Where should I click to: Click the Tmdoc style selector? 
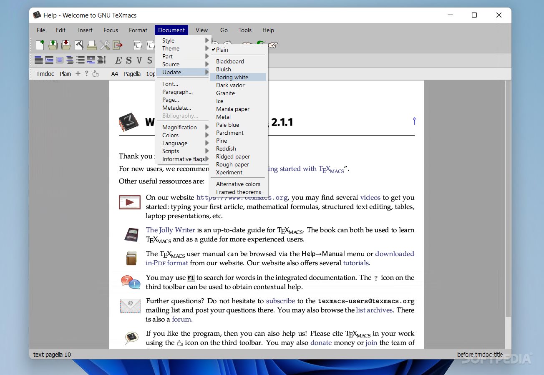[45, 74]
